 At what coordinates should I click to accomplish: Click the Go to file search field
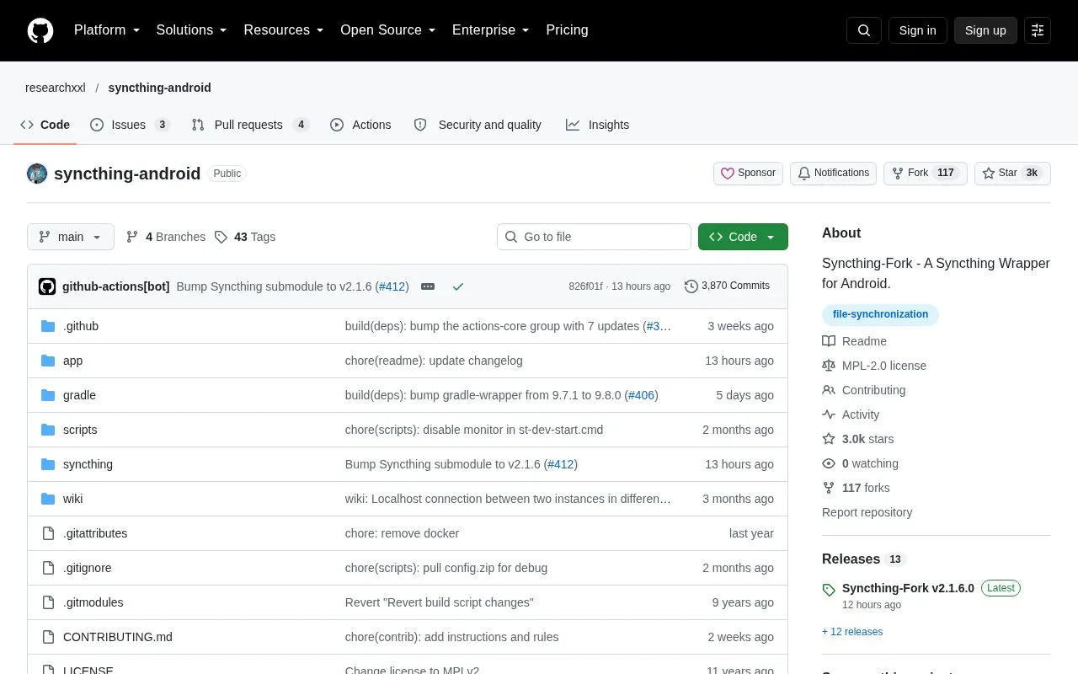click(594, 237)
